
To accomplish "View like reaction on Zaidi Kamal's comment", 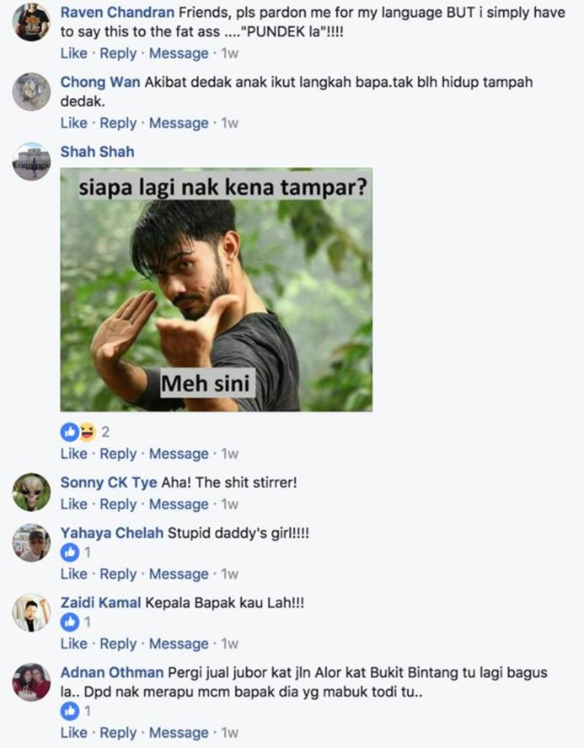I will (x=75, y=622).
